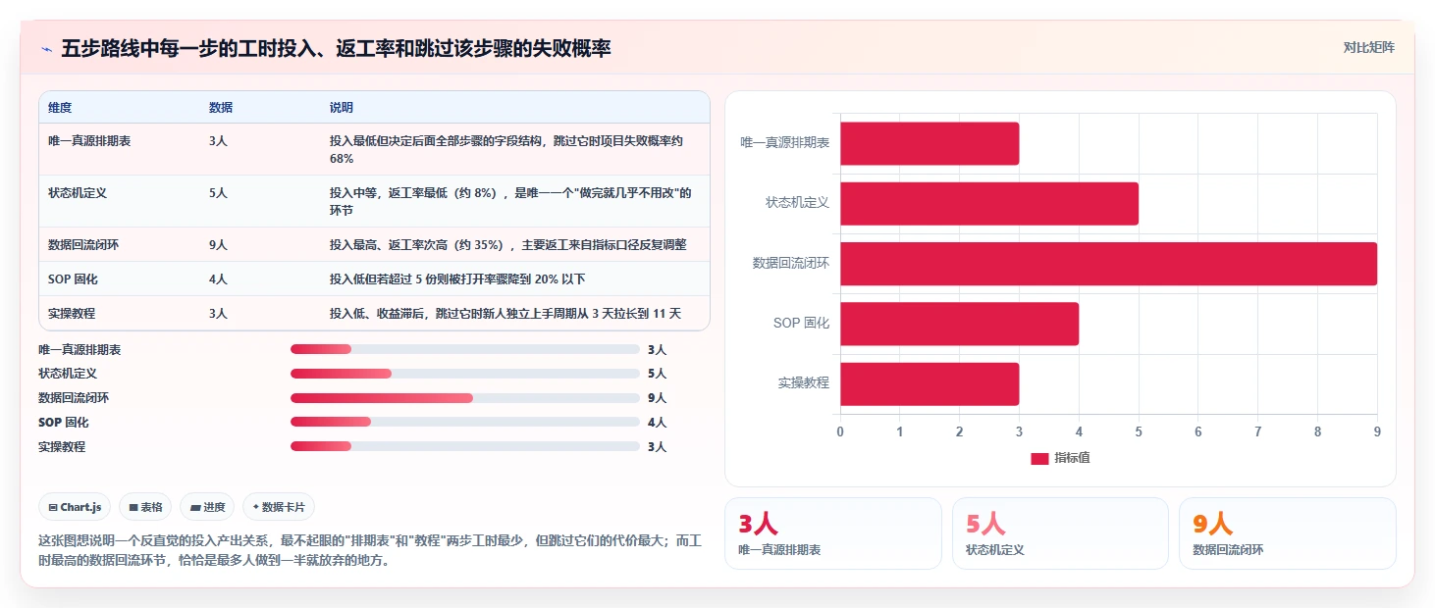Click the 唯一真源排期表 chart bar
Viewport: 1435px width, 608px height.
point(930,143)
